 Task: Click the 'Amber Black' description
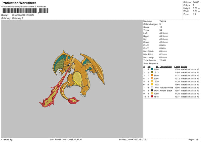coord(166,91)
